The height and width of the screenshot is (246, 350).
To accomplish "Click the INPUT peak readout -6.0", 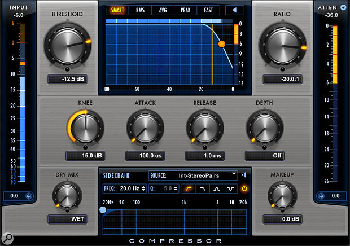I will click(18, 15).
